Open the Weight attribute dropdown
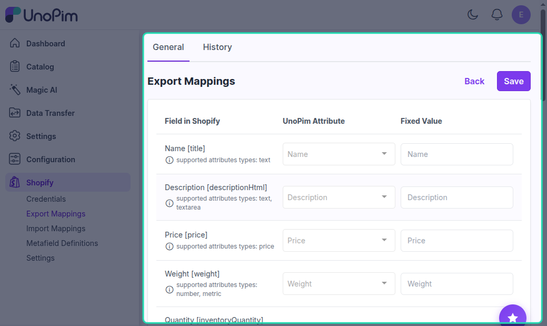 point(339,283)
